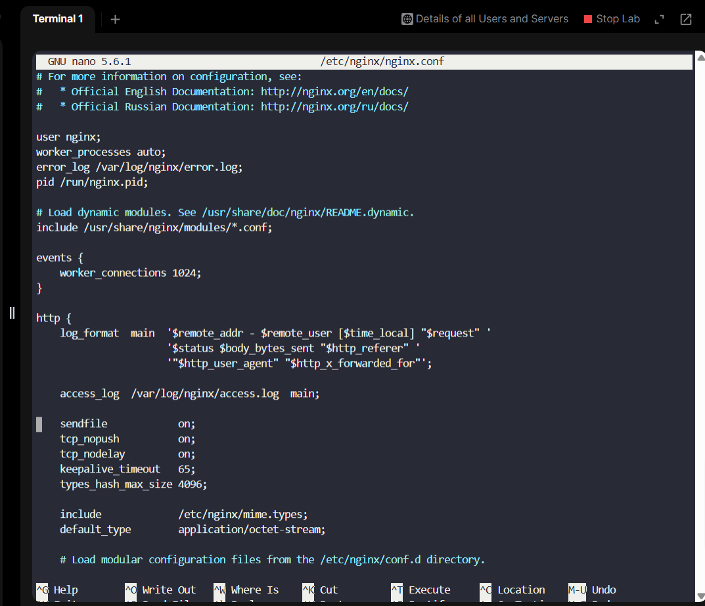
Task: Click scrollbar up arrow
Action: (700, 58)
